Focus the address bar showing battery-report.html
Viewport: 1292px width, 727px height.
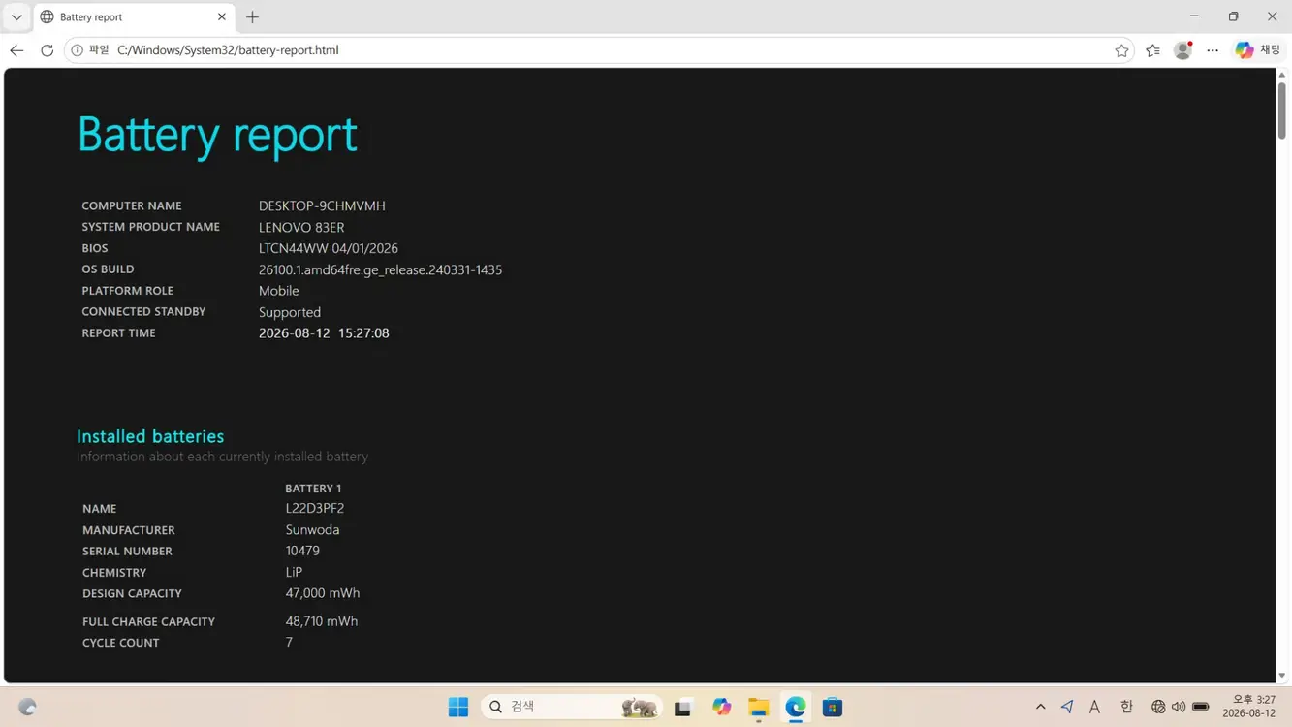[601, 50]
